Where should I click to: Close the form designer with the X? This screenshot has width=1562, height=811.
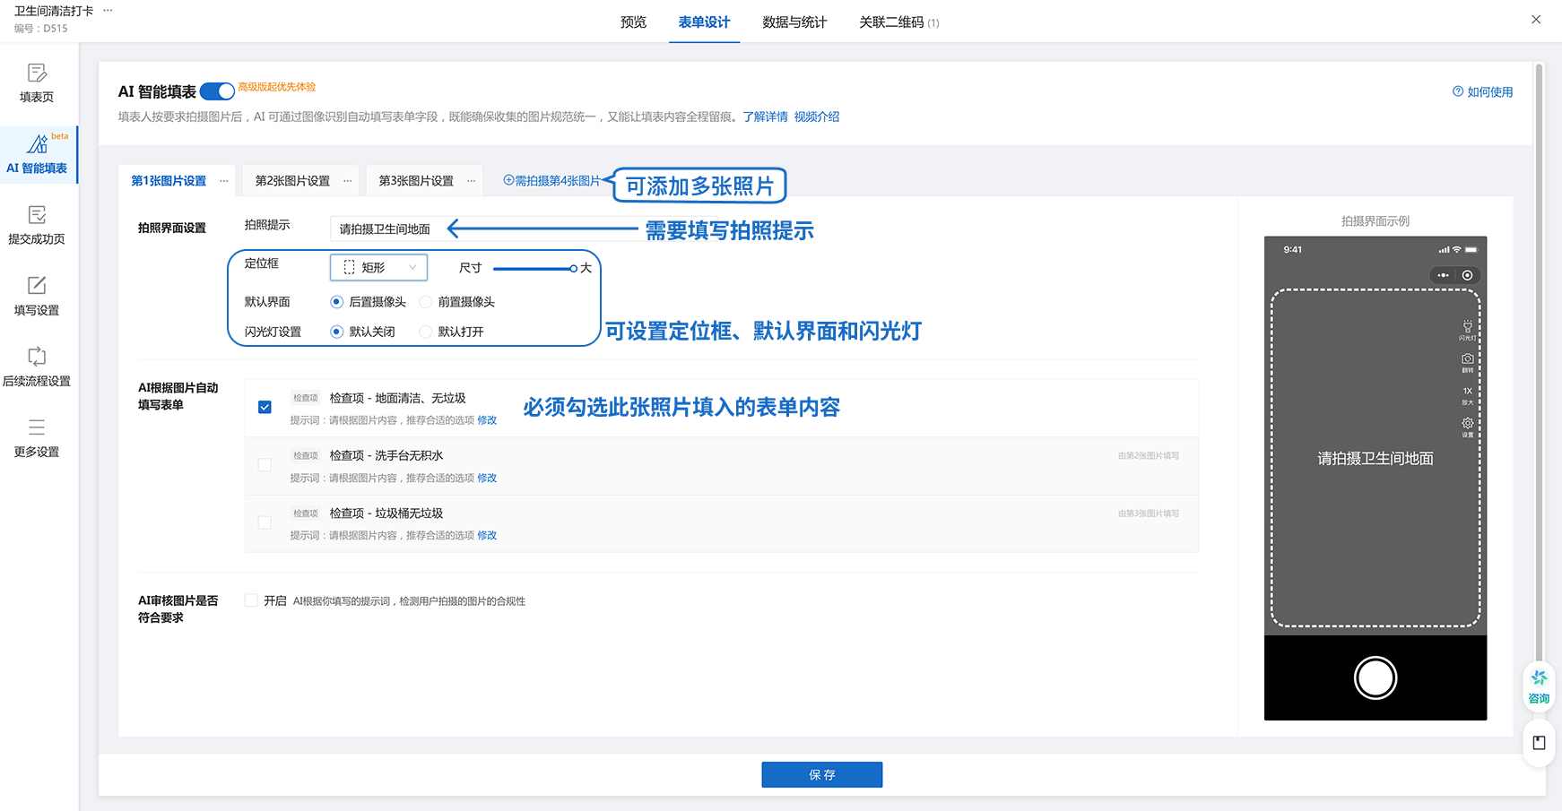[1536, 19]
